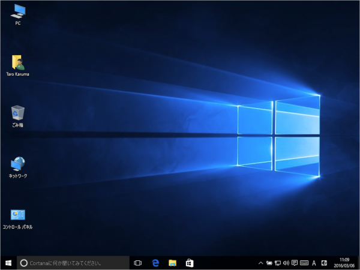The image size is (360, 270).
Task: Open the Windows Start menu
Action: [x=8, y=263]
